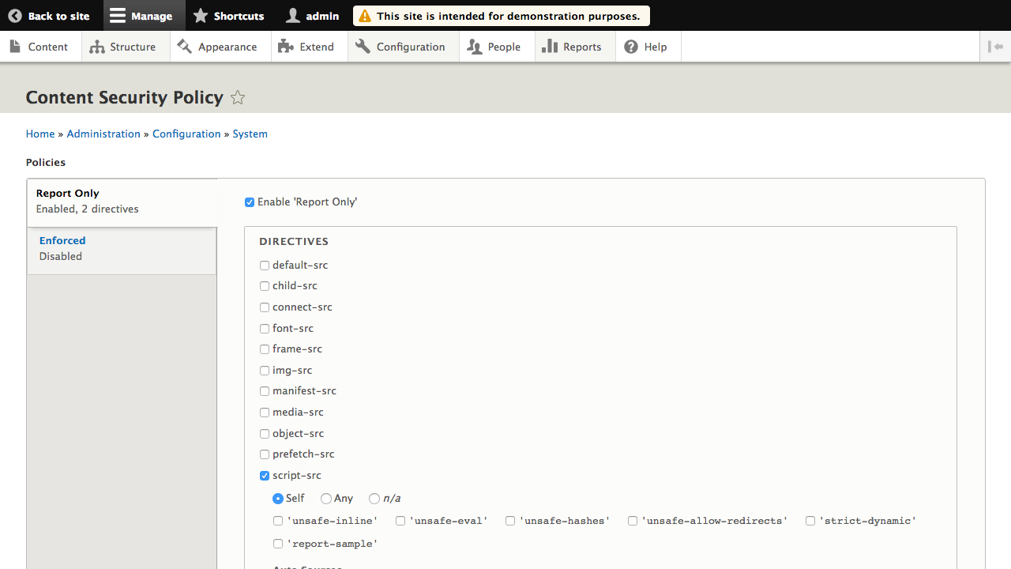This screenshot has width=1011, height=569.
Task: Click the Help question mark icon
Action: pyautogui.click(x=631, y=47)
